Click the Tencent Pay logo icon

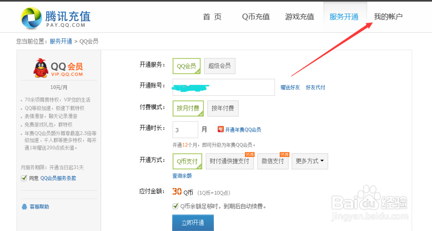(31, 18)
